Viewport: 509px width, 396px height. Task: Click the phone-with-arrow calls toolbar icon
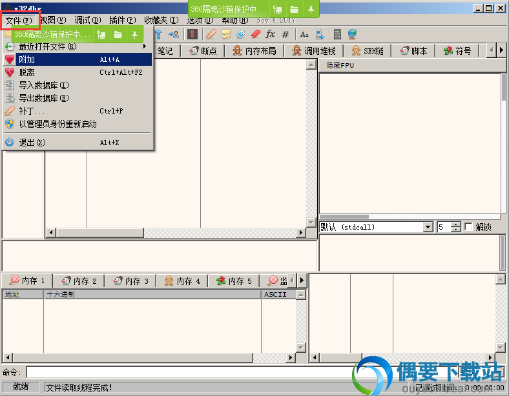[x=320, y=34]
